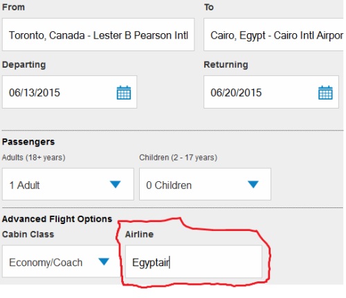Click the Departing label
This screenshot has height=298, width=346.
(x=24, y=65)
